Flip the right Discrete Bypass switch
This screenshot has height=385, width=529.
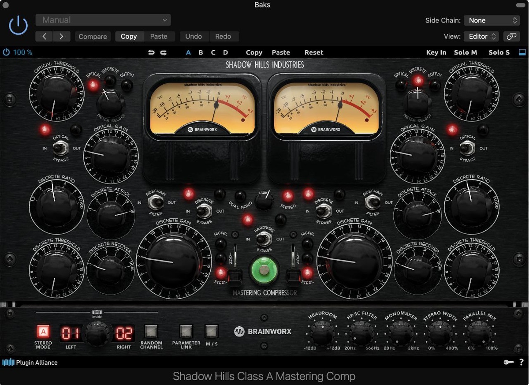(x=324, y=211)
